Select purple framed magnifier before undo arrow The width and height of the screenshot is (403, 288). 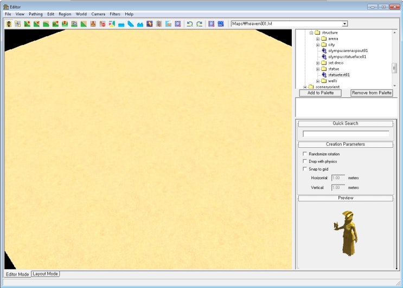coord(178,24)
